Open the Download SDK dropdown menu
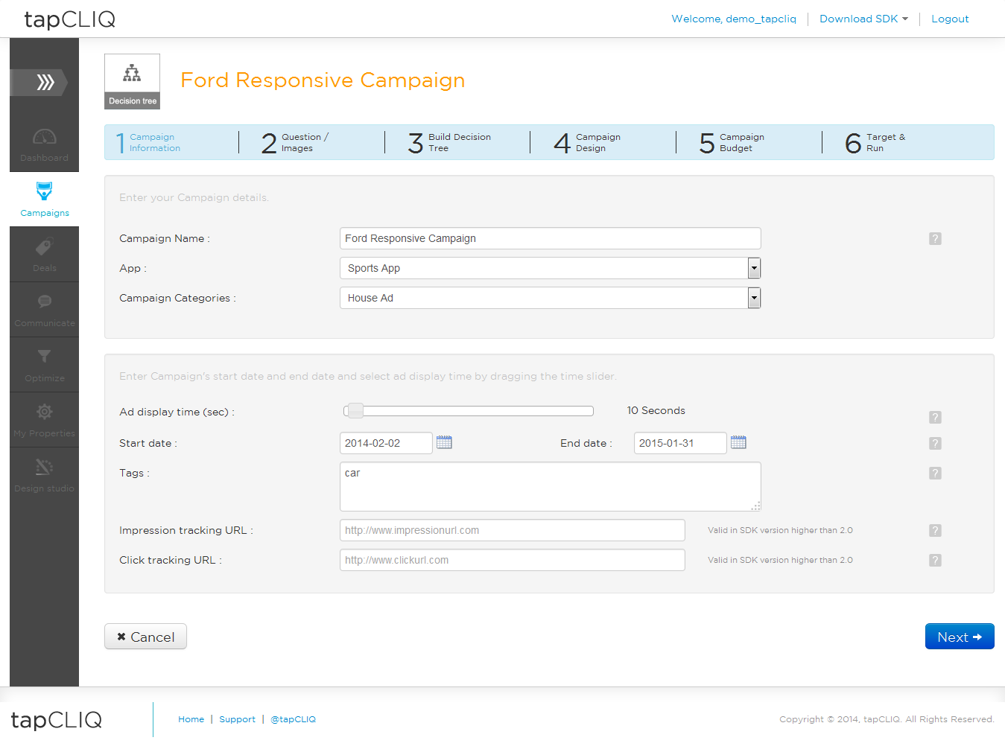This screenshot has width=1005, height=752. pyautogui.click(x=863, y=19)
